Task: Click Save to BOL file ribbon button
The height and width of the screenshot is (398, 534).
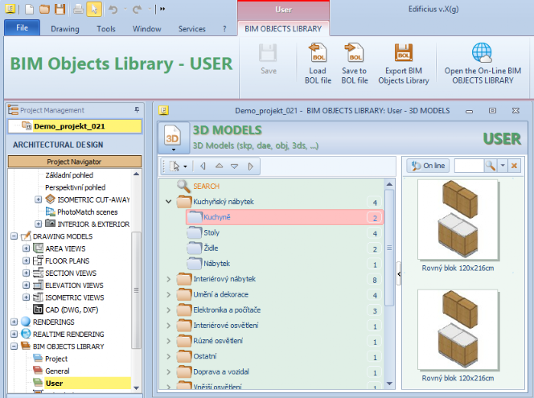Action: pyautogui.click(x=355, y=64)
